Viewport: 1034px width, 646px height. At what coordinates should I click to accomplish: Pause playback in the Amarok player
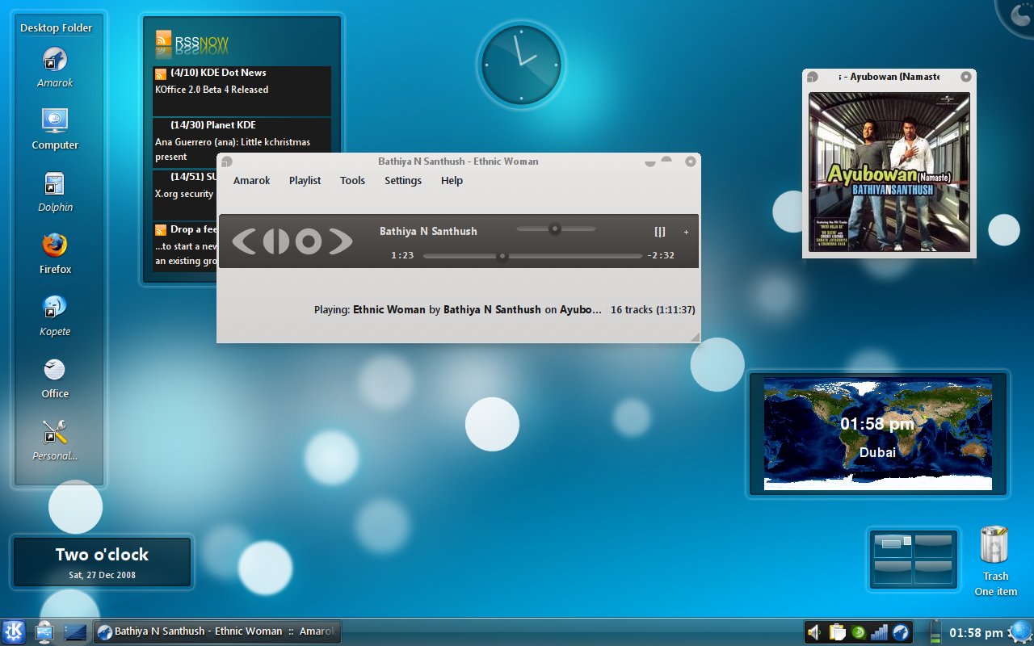[x=275, y=241]
